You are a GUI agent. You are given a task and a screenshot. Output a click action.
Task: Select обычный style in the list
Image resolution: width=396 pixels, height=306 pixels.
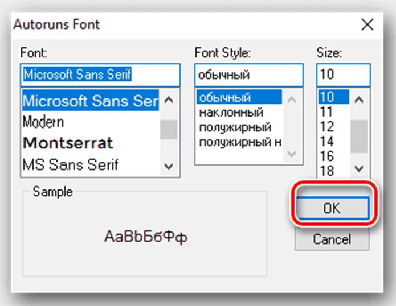click(224, 98)
